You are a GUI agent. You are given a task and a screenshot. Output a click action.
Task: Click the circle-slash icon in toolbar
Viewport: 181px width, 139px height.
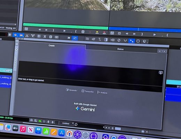pyautogui.click(x=119, y=40)
